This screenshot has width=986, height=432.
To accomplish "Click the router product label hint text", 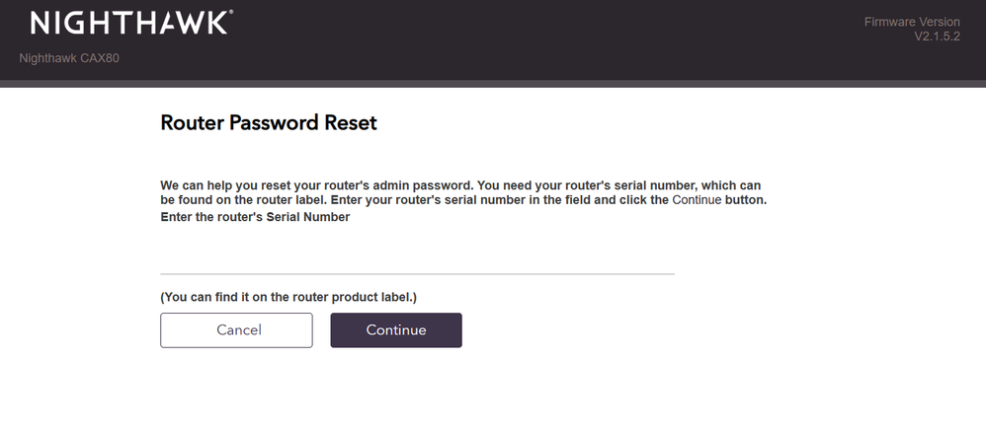I will pos(289,297).
